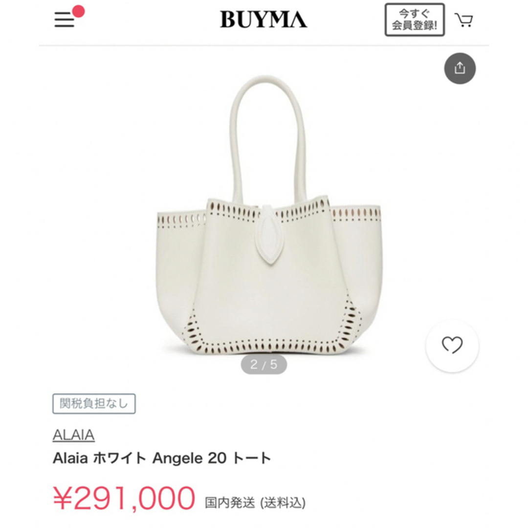Select the 関税負担なし badge
The height and width of the screenshot is (528, 528).
pos(94,403)
